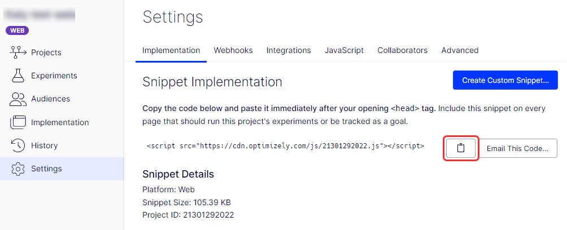Click the History clock icon

[18, 145]
